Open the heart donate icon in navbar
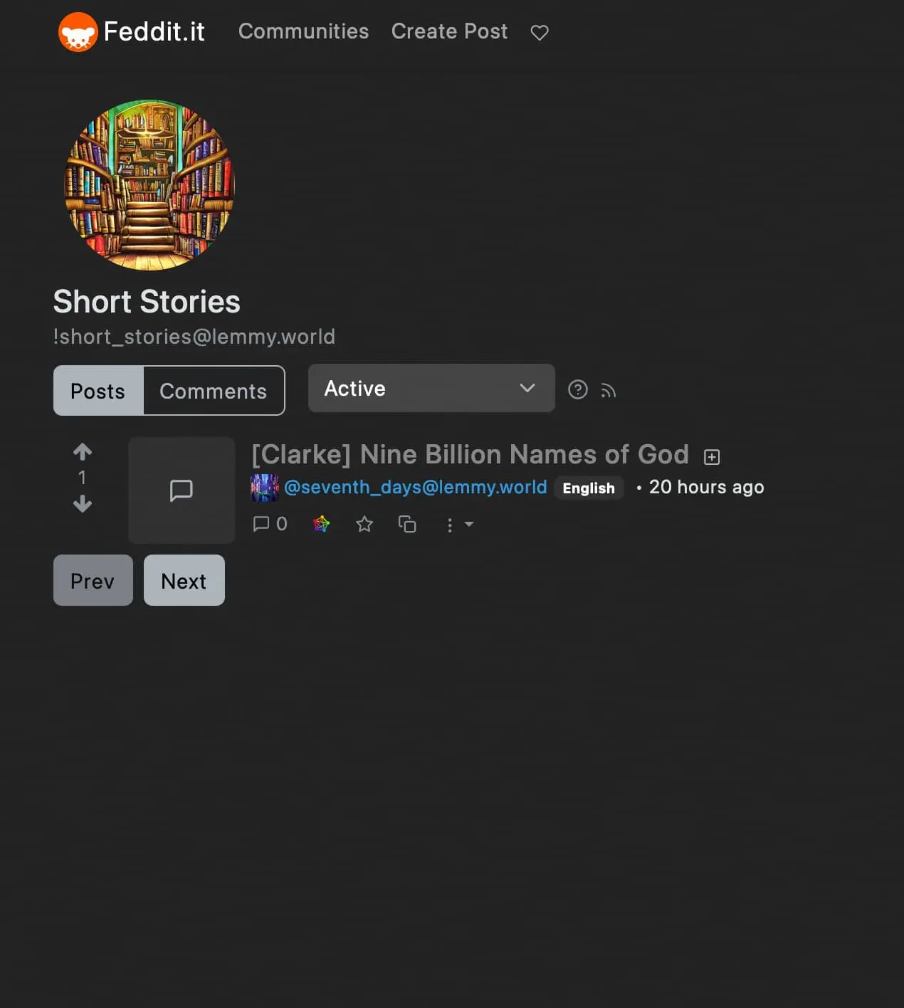 point(540,33)
